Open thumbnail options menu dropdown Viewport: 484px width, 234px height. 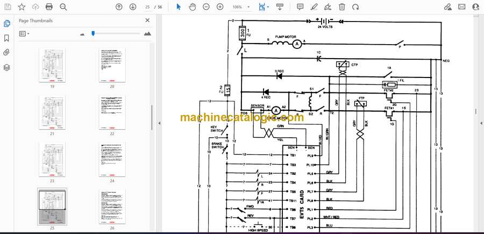click(24, 33)
